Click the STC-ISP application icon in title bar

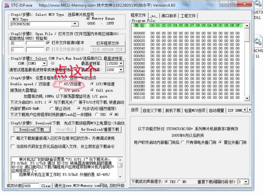click(x=7, y=5)
